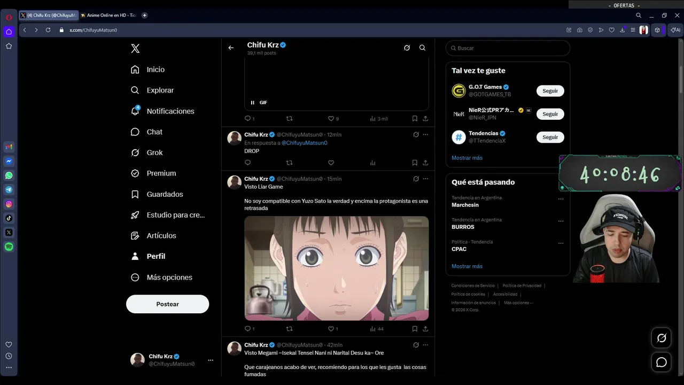Image resolution: width=684 pixels, height=385 pixels.
Task: Open options for CPAC trend
Action: (561, 243)
